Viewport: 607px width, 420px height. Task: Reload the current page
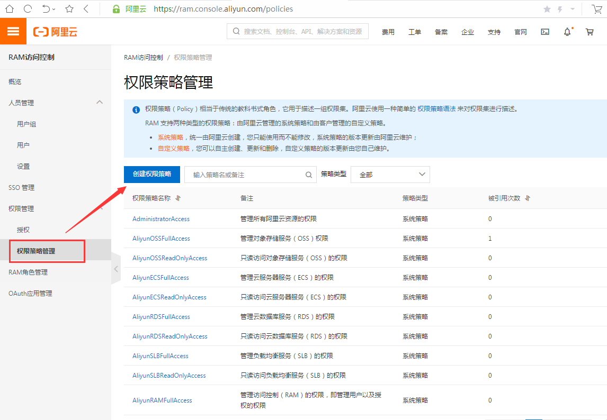pos(28,8)
